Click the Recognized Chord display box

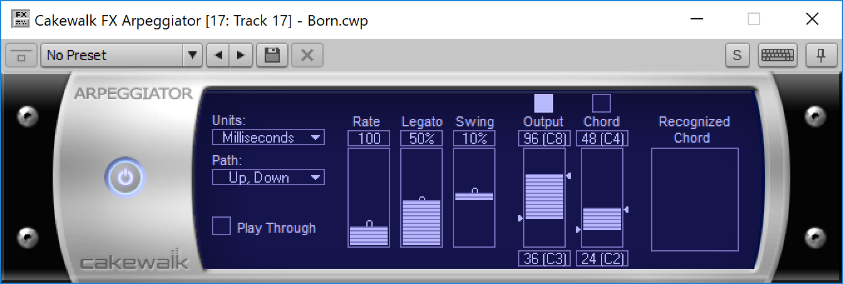[x=695, y=200]
